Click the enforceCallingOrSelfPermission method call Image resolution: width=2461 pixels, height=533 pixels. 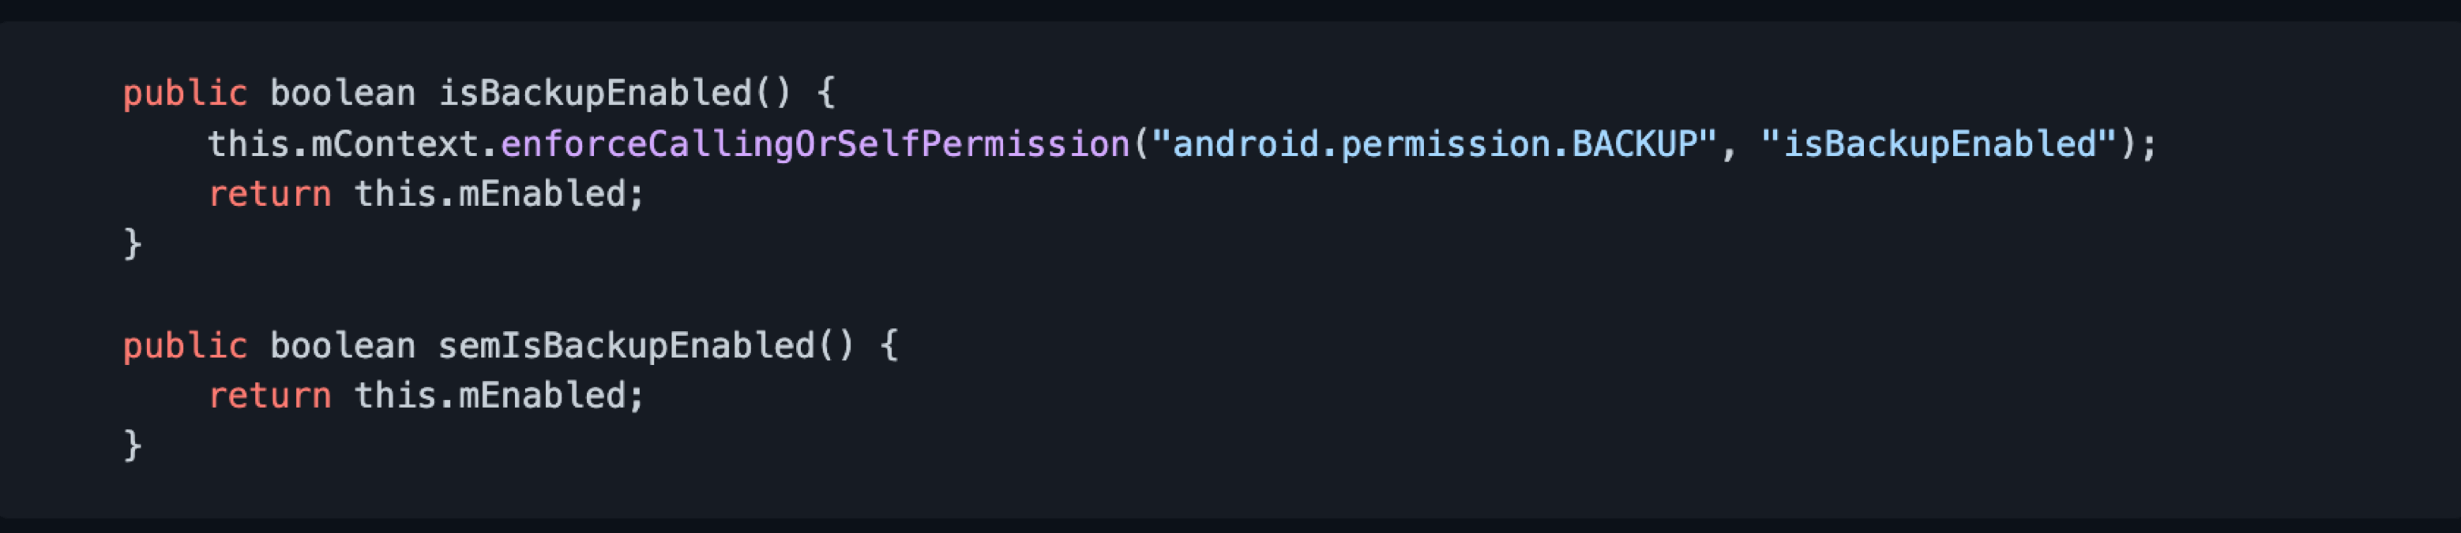coord(815,144)
